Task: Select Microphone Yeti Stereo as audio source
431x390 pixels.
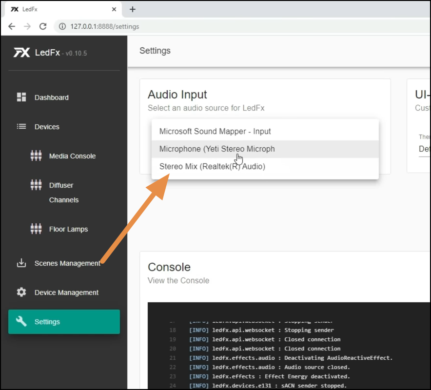Action: pos(218,149)
